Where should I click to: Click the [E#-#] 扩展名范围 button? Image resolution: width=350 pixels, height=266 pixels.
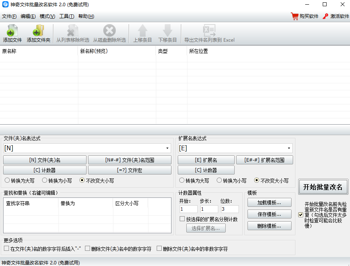[265, 160]
